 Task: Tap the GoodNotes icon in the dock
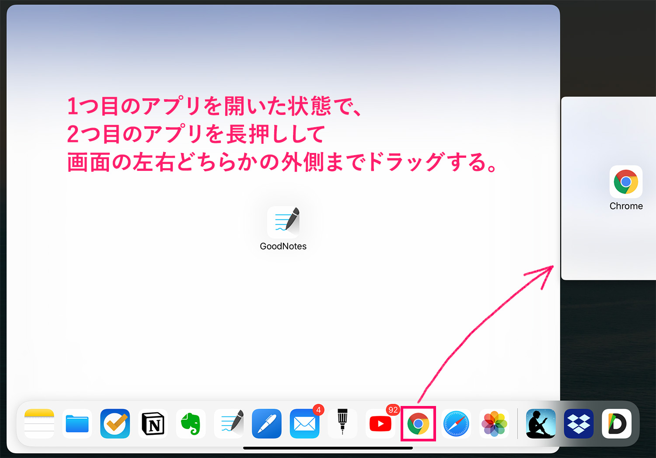[x=229, y=423]
